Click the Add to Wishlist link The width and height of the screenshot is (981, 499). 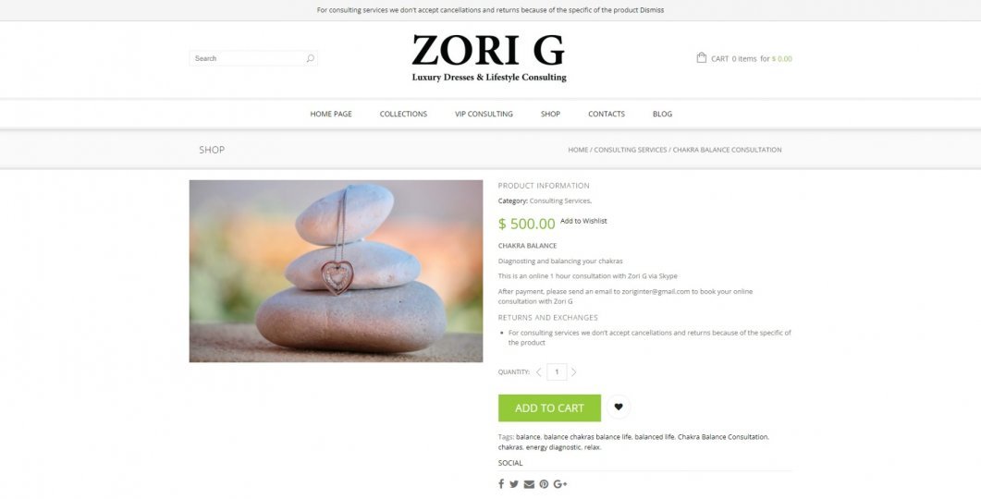click(583, 221)
